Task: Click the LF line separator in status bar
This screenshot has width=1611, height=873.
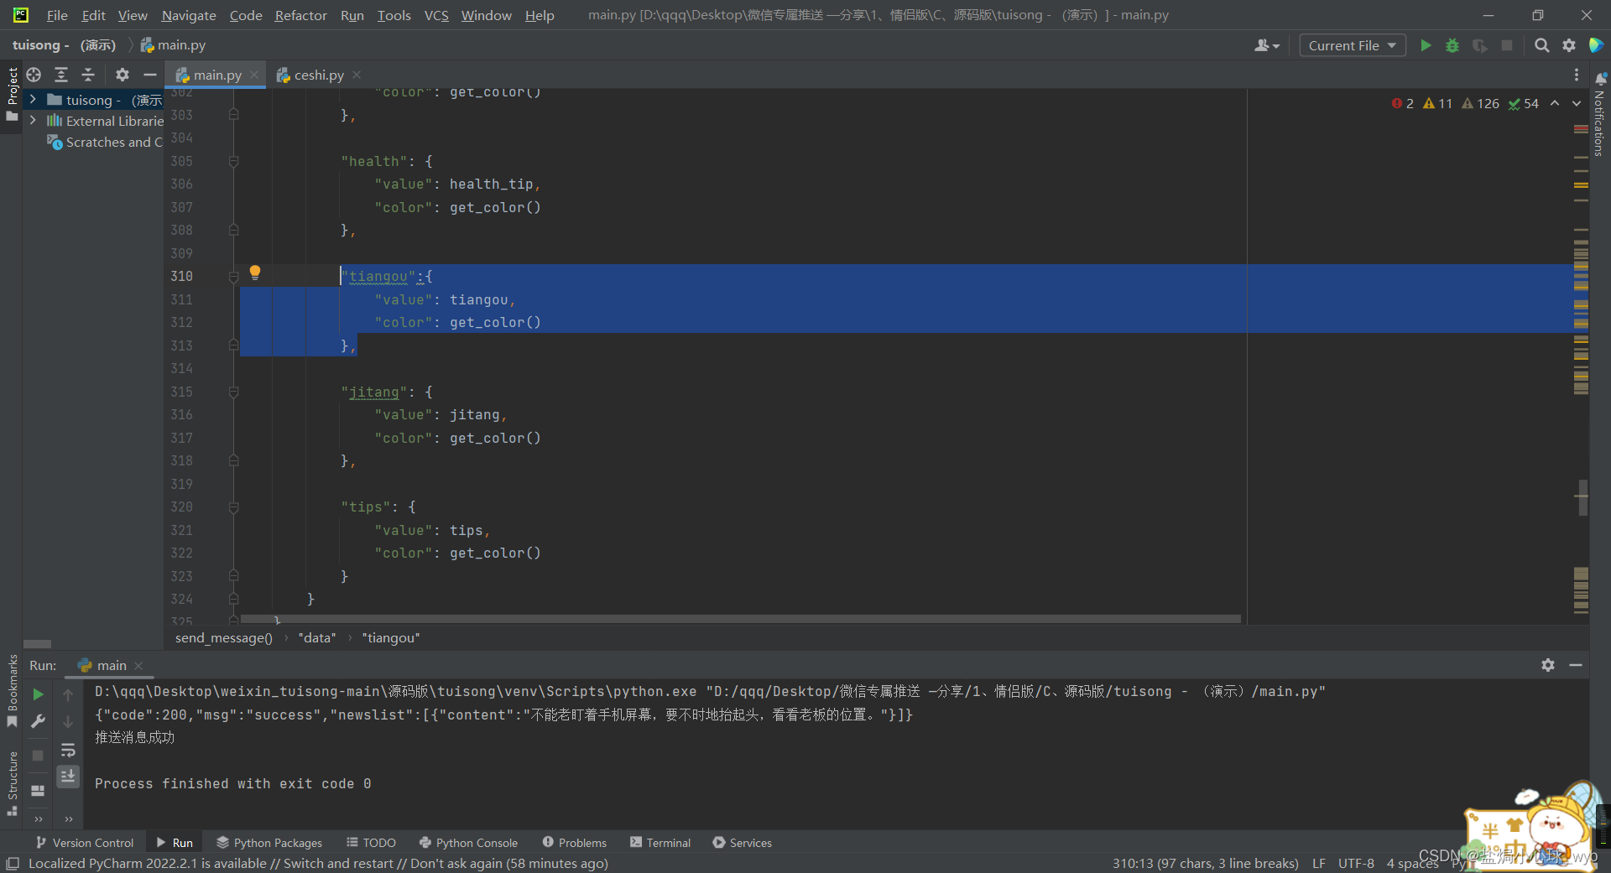Action: coord(1319,863)
